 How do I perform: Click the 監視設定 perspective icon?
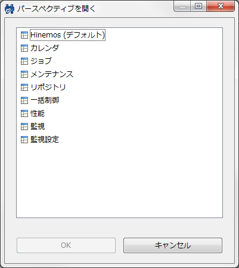pos(24,140)
